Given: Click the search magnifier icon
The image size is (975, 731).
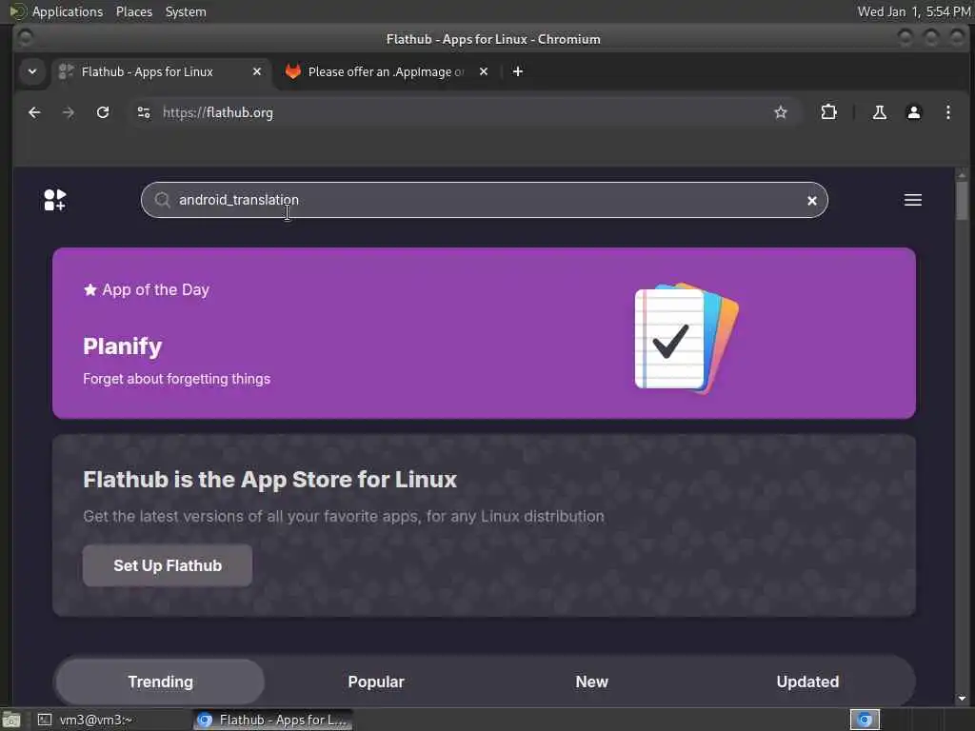Looking at the screenshot, I should 162,200.
